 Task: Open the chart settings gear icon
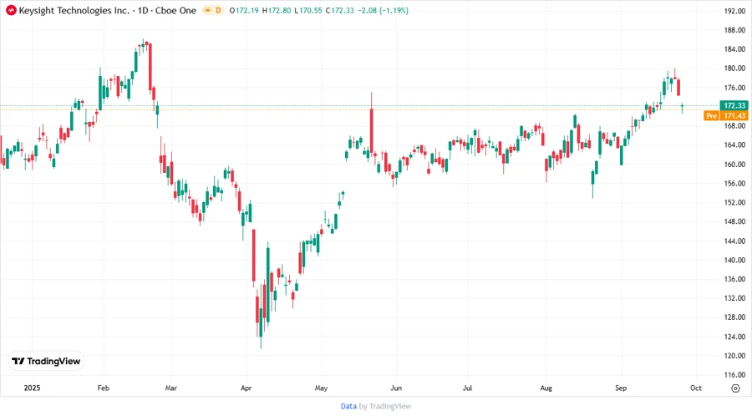[735, 388]
